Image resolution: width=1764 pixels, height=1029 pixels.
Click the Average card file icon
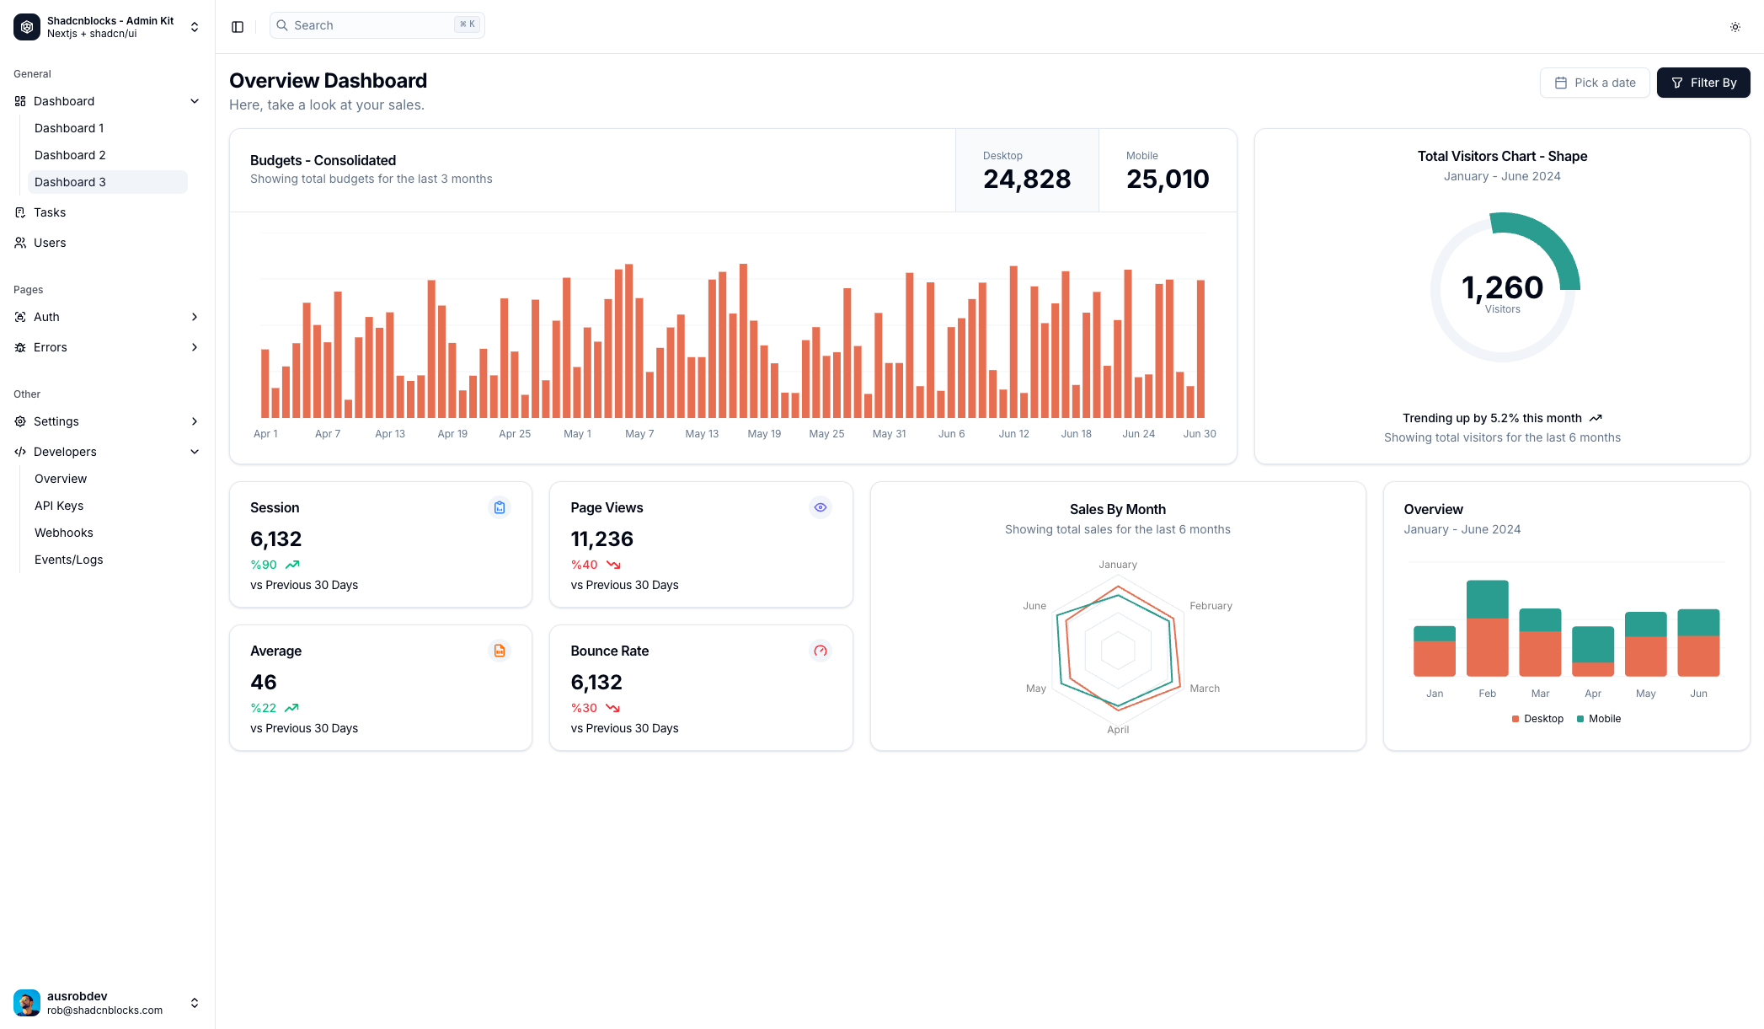pyautogui.click(x=500, y=651)
